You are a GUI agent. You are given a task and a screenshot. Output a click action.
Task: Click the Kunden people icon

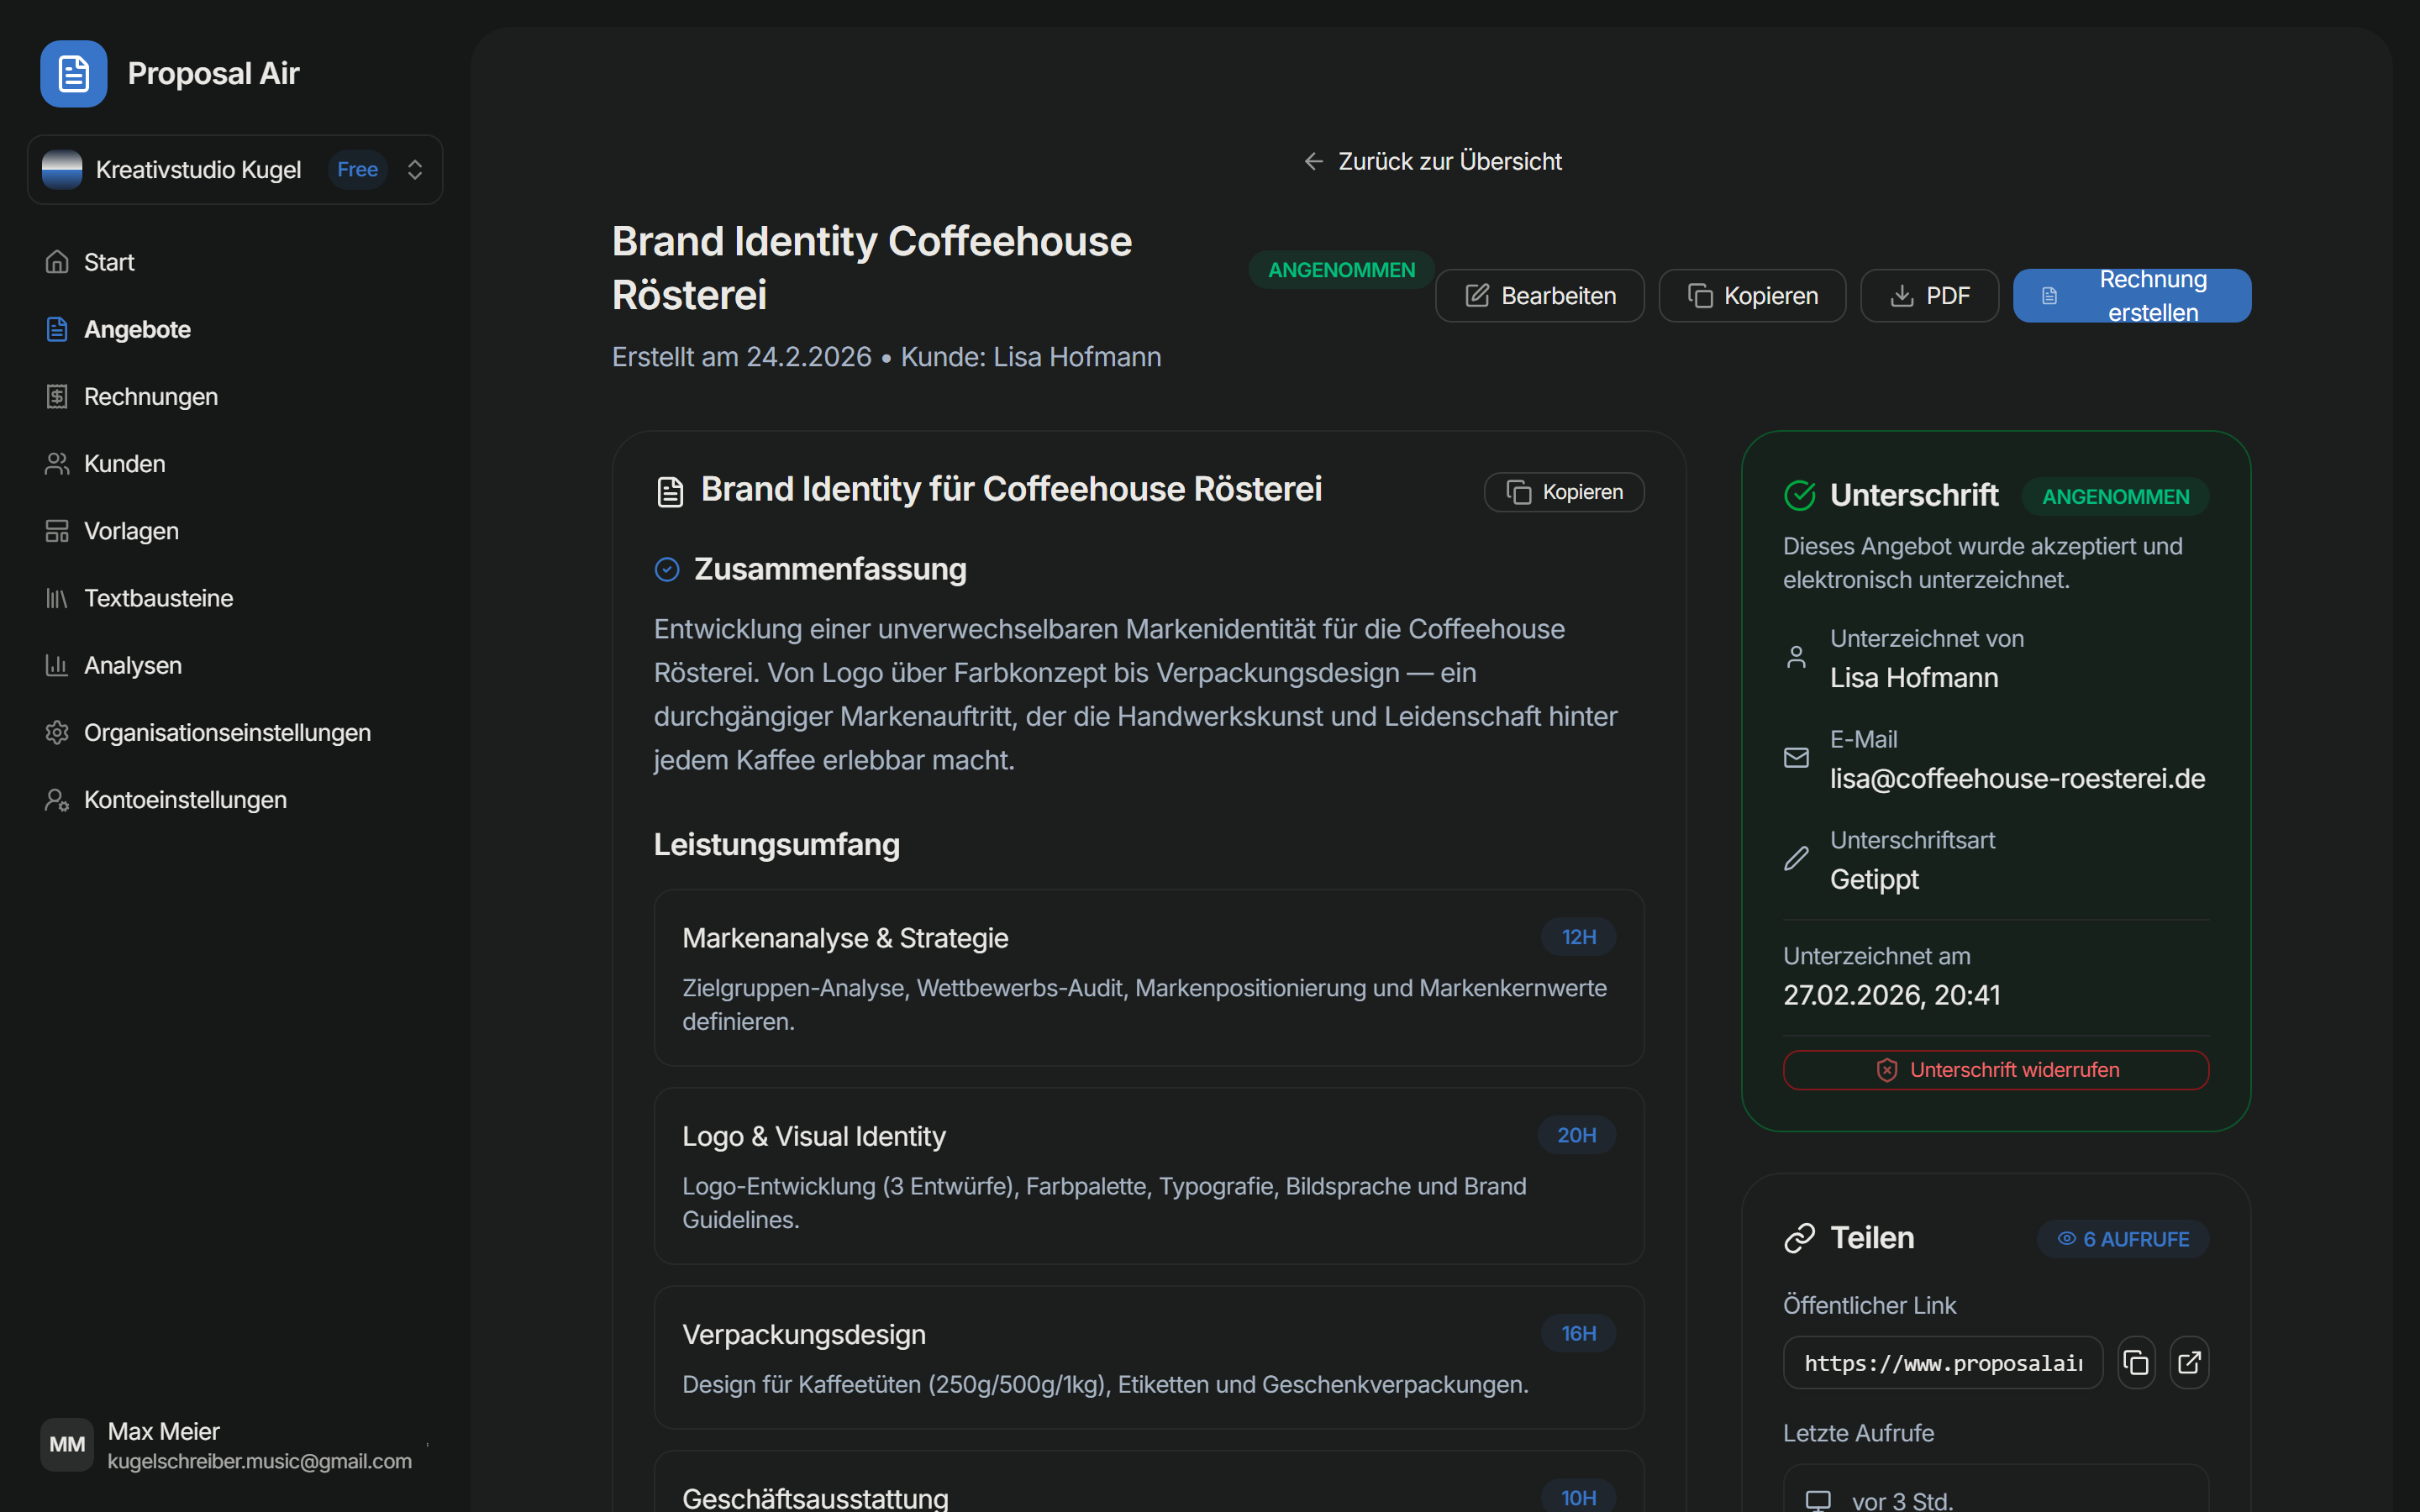pos(57,464)
